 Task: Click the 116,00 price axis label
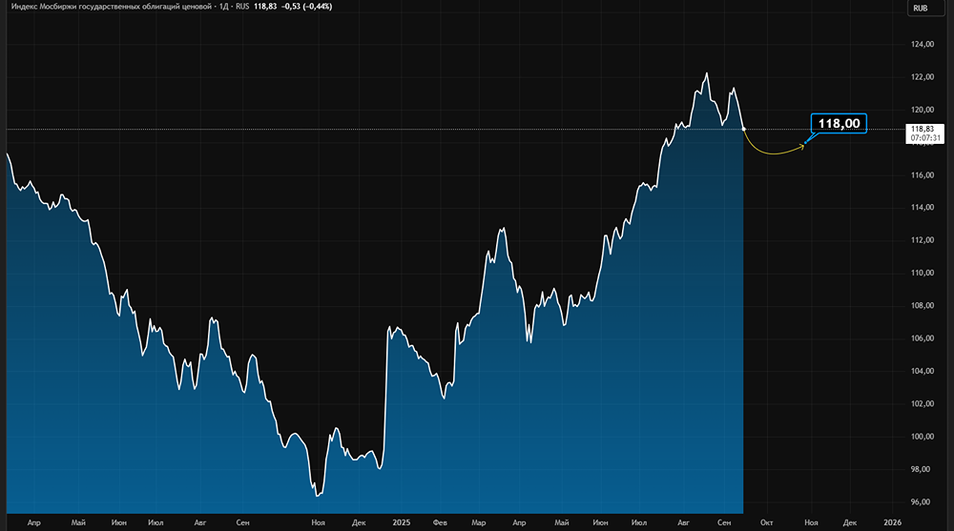[923, 175]
